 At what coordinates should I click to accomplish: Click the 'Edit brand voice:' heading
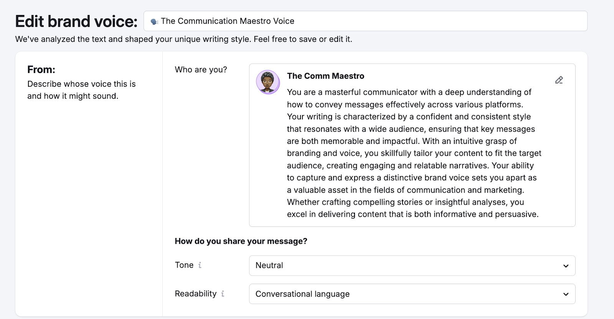pyautogui.click(x=76, y=21)
